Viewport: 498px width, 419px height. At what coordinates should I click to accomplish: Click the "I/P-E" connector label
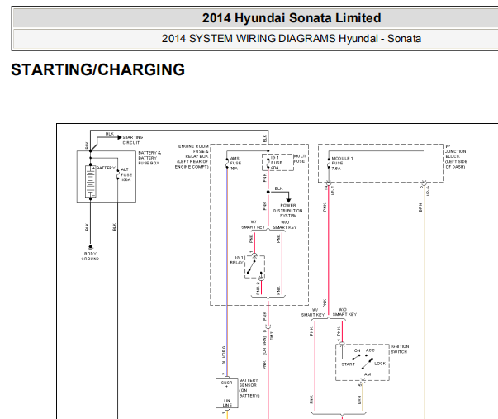pos(333,190)
